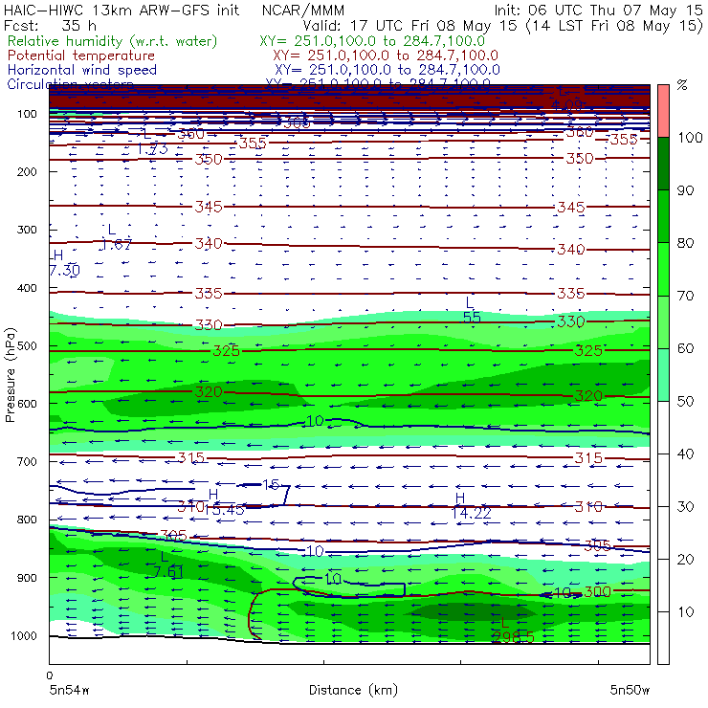Choose the 50-60% mint colorbar swatch
Viewport: 708px width, 708px height.
(x=663, y=375)
